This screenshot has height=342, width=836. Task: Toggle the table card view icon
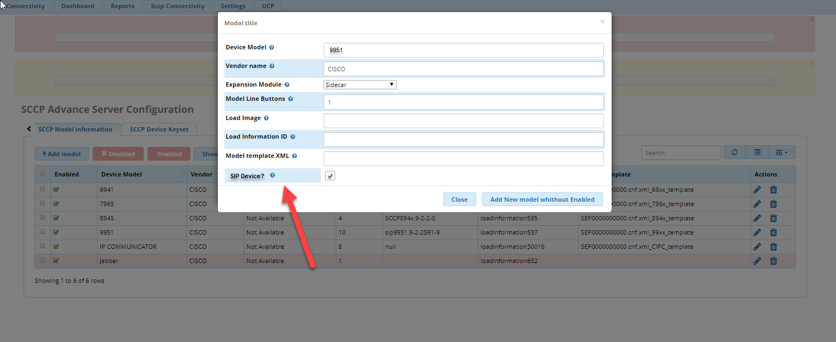757,153
